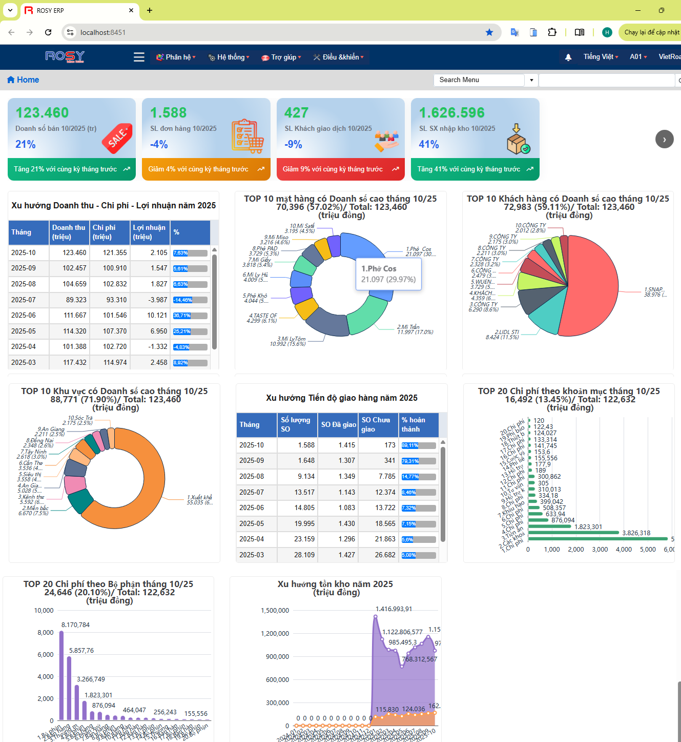Open the Search Menu dropdown arrow
The width and height of the screenshot is (681, 742).
coord(531,80)
